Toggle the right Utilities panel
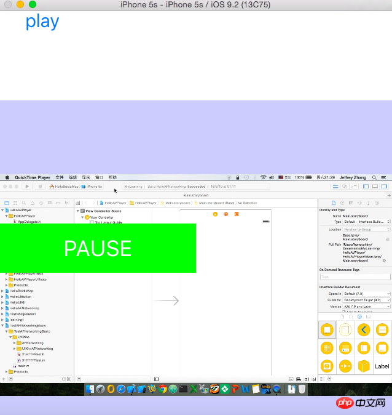The width and height of the screenshot is (392, 415). (385, 187)
